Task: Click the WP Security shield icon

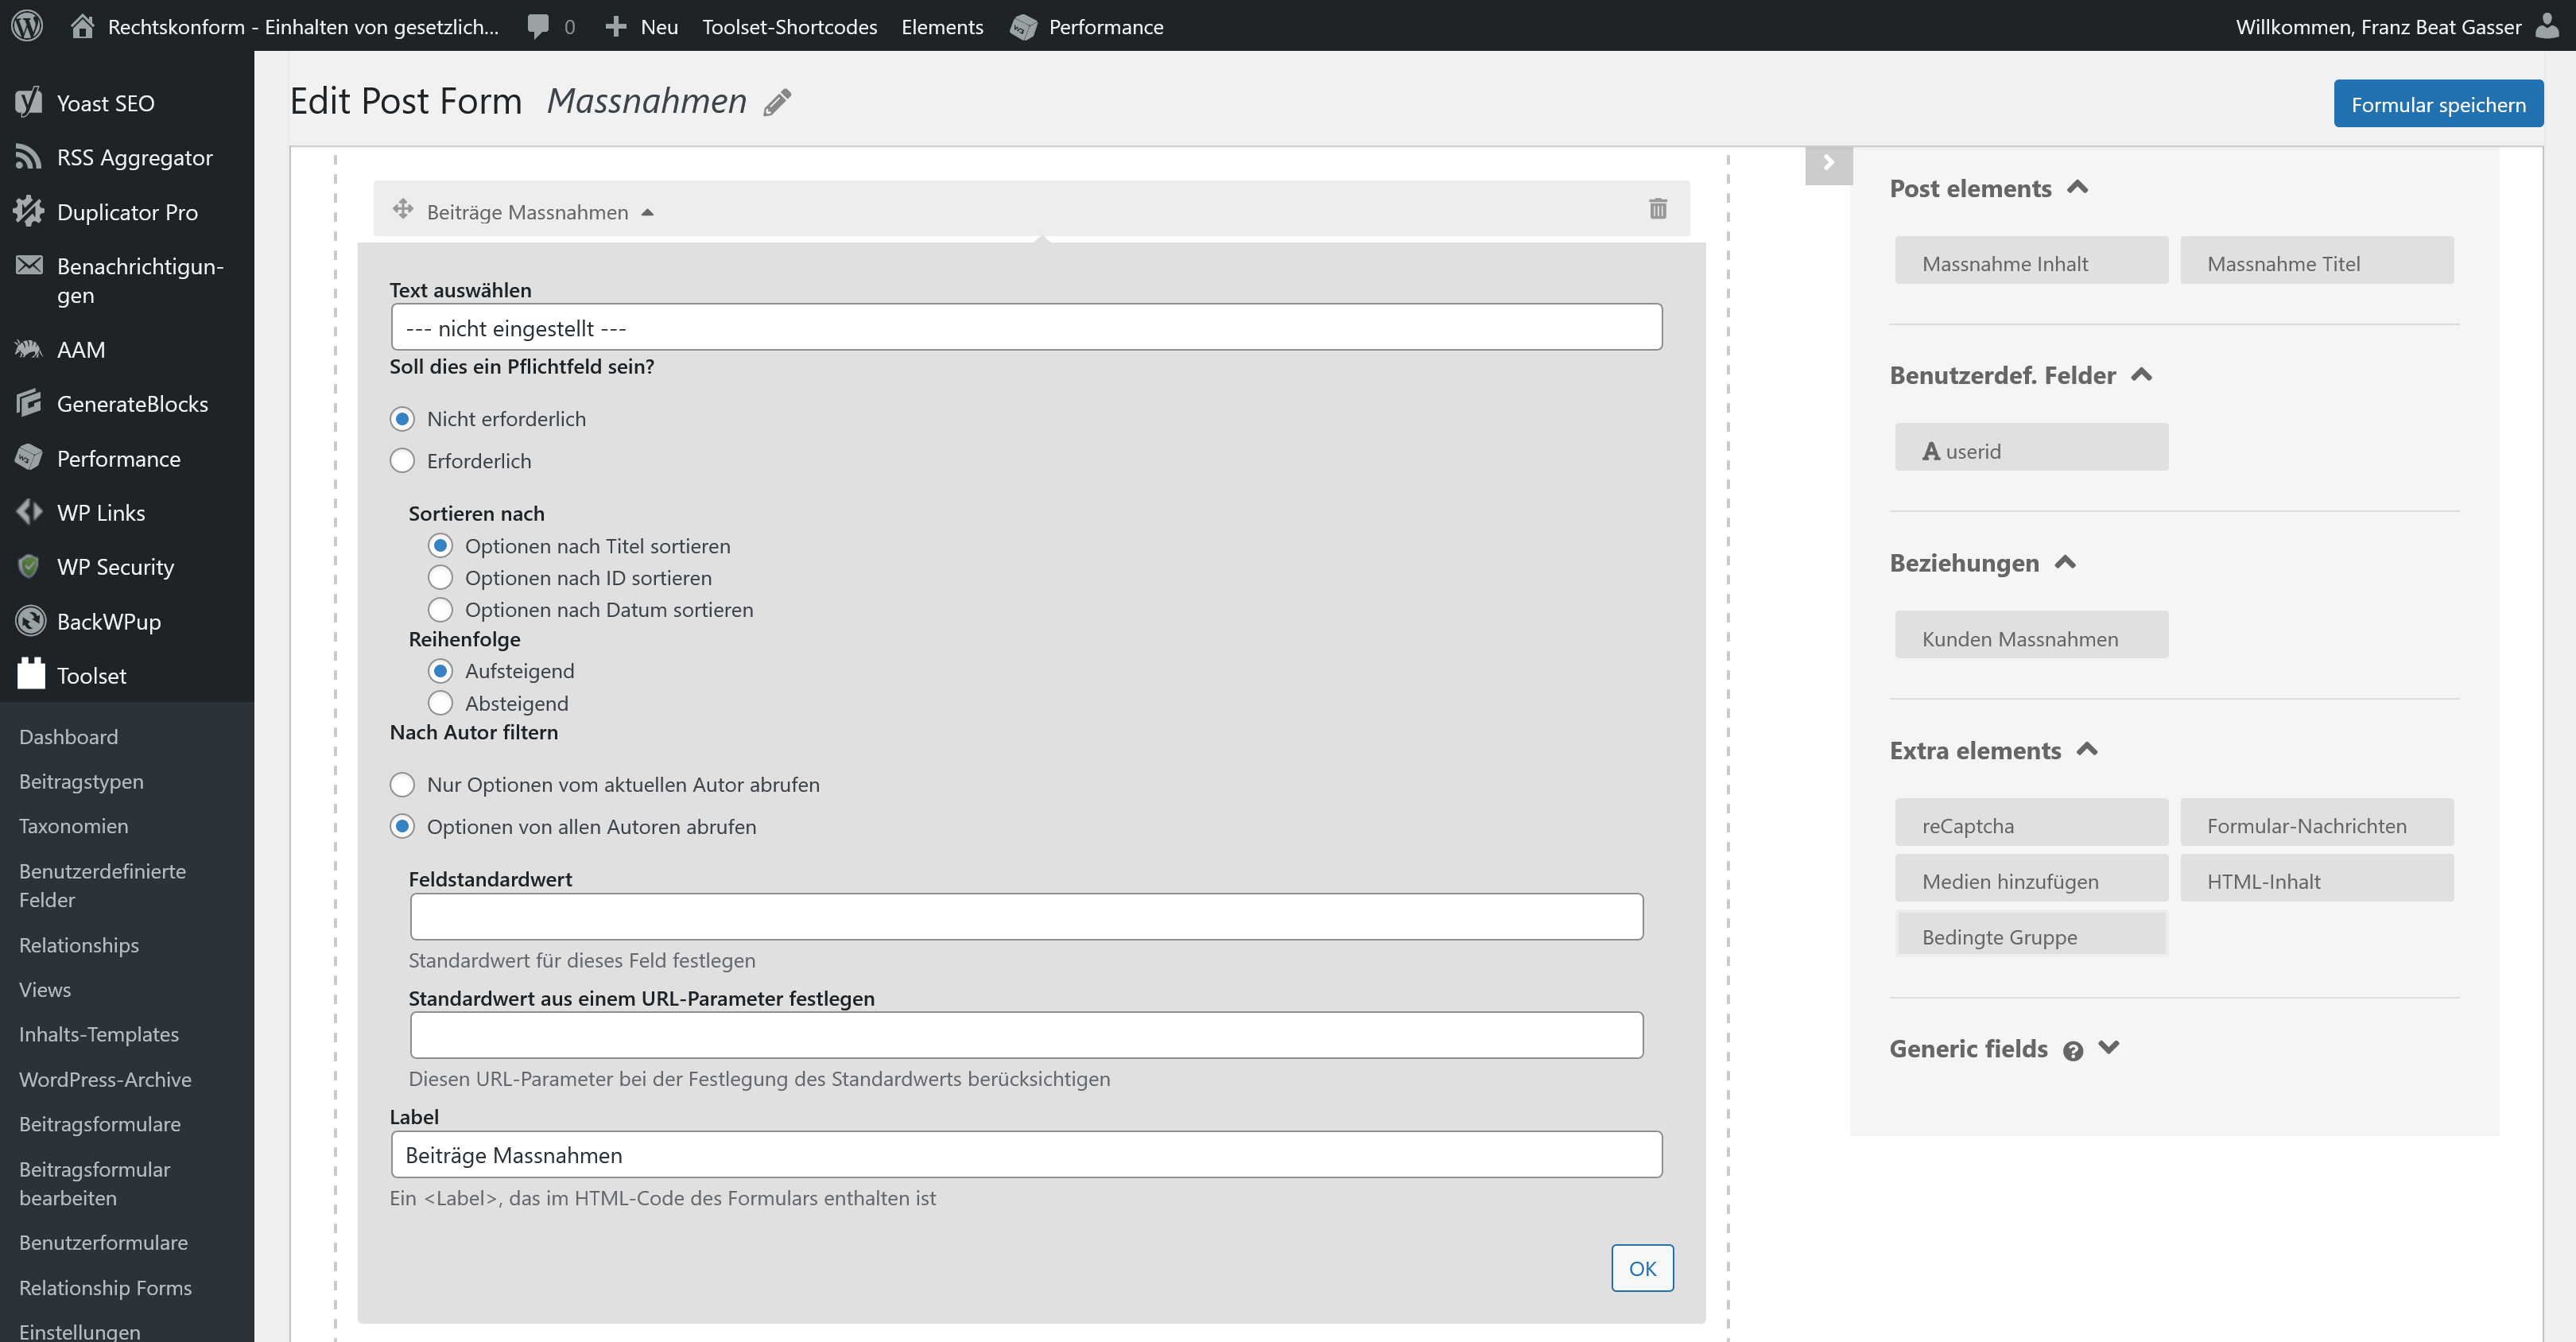Action: pos(29,566)
